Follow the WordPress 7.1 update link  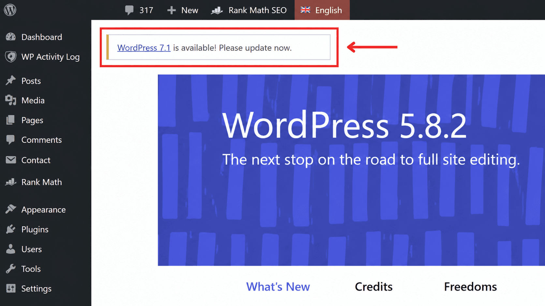pos(144,48)
